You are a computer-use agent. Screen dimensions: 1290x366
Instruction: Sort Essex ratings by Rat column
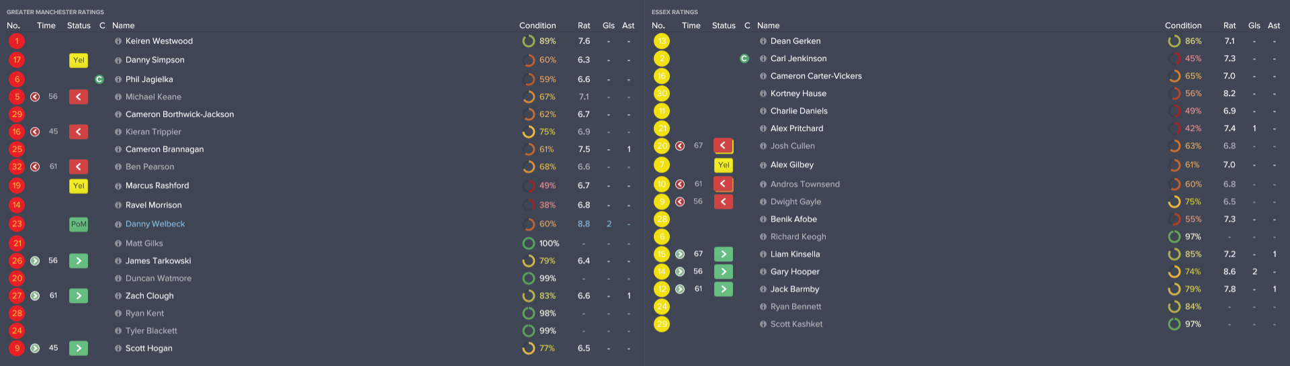pyautogui.click(x=1230, y=26)
